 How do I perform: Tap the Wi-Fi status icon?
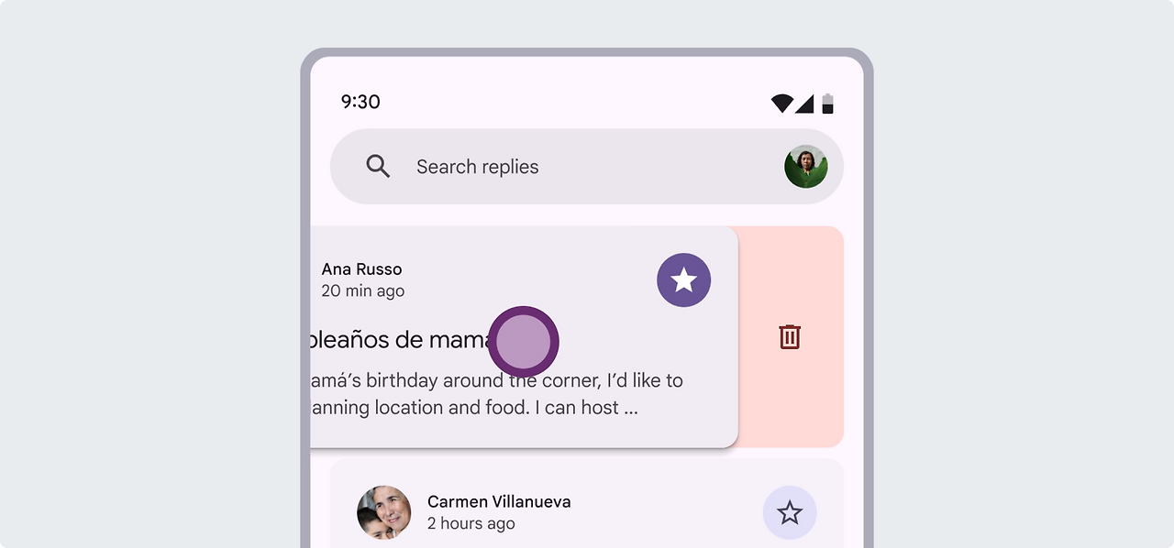coord(781,104)
